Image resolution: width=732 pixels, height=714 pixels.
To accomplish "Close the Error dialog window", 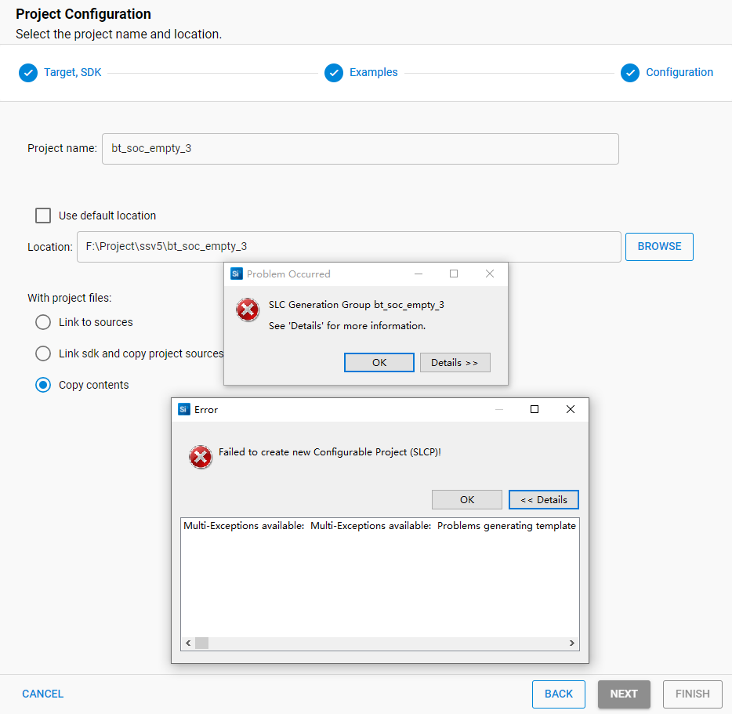I will click(571, 410).
